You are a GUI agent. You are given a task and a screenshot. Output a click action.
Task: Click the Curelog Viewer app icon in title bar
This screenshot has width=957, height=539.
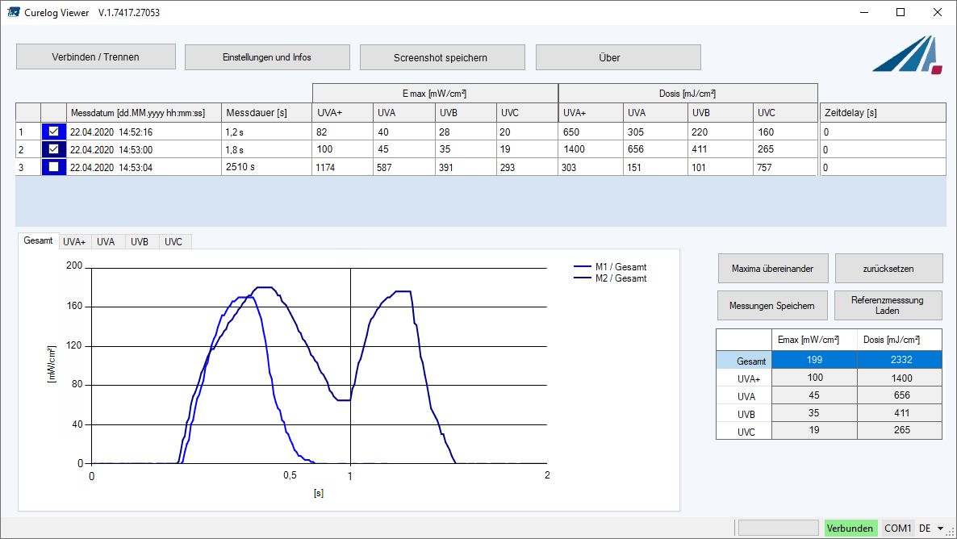click(14, 12)
